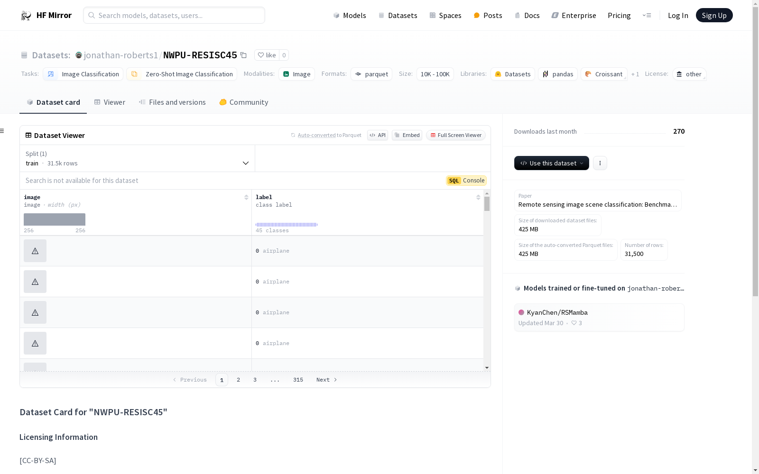Viewport: 759px width, 474px height.
Task: Open the Pricing page
Action: point(619,16)
